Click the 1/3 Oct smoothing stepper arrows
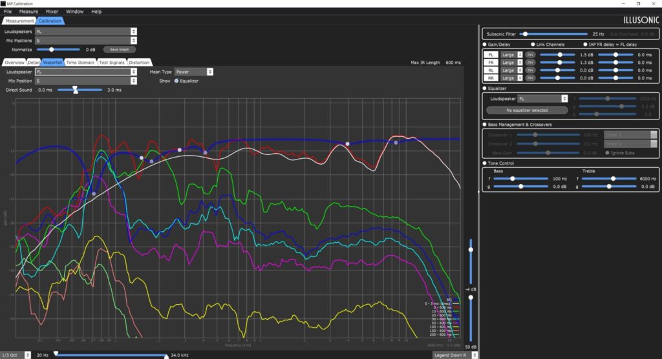This screenshot has height=359, width=662. click(x=27, y=355)
